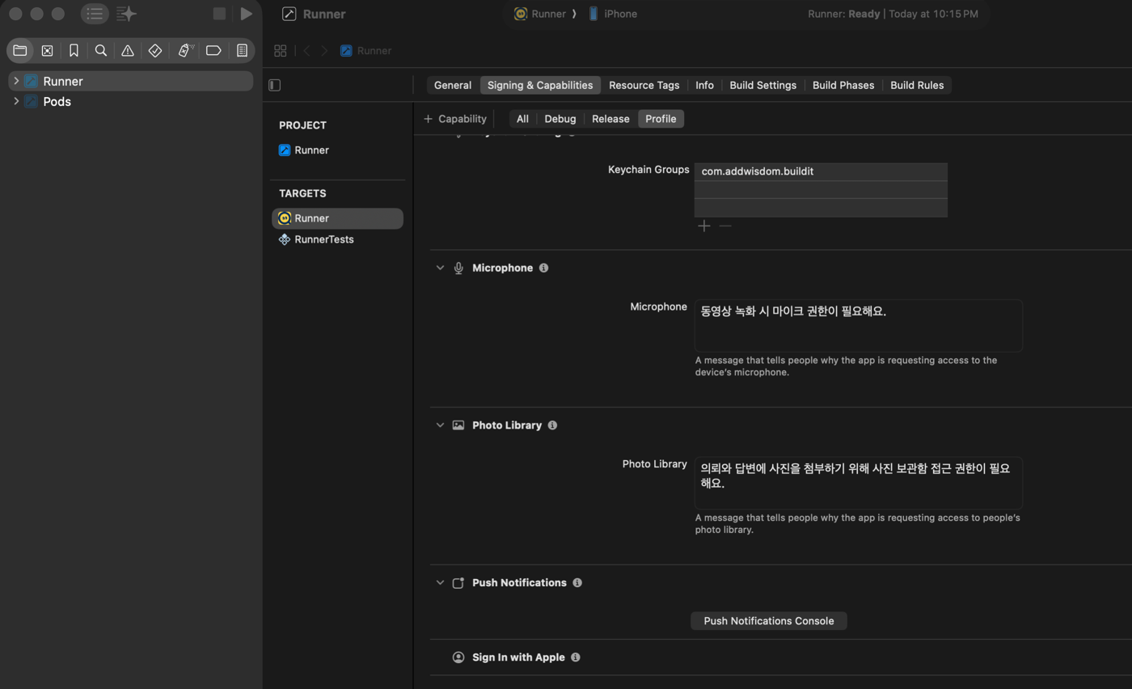Viewport: 1132px width, 689px height.
Task: Open the Build Rules tab
Action: [x=917, y=85]
